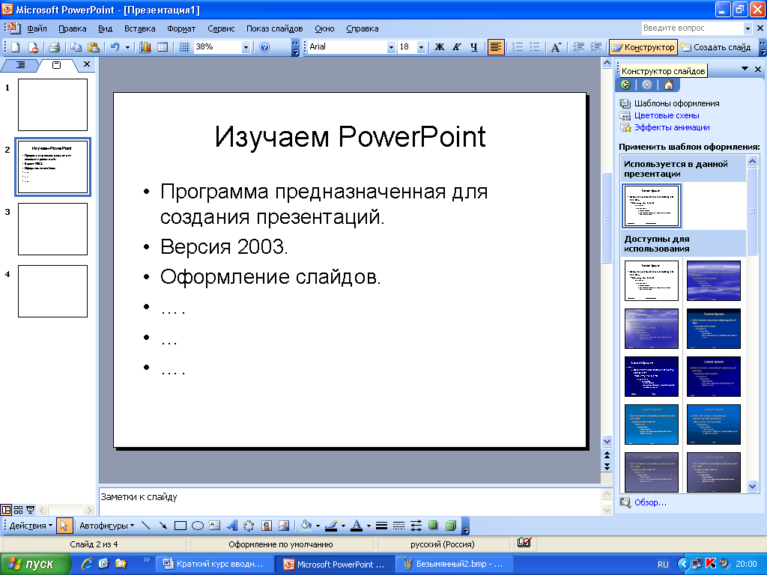Open Fill Color dropdown arrow
Viewport: 767px width, 575px height.
(318, 526)
